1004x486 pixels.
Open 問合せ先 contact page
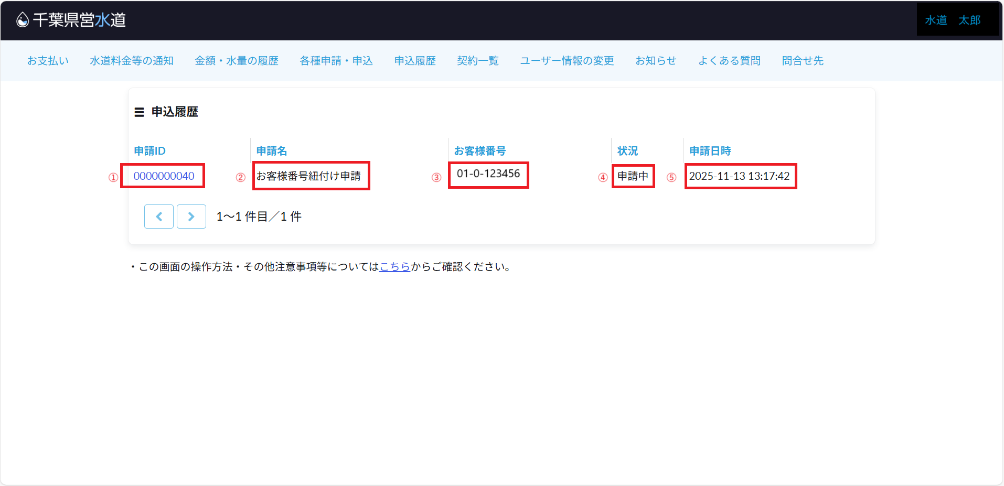pyautogui.click(x=803, y=61)
